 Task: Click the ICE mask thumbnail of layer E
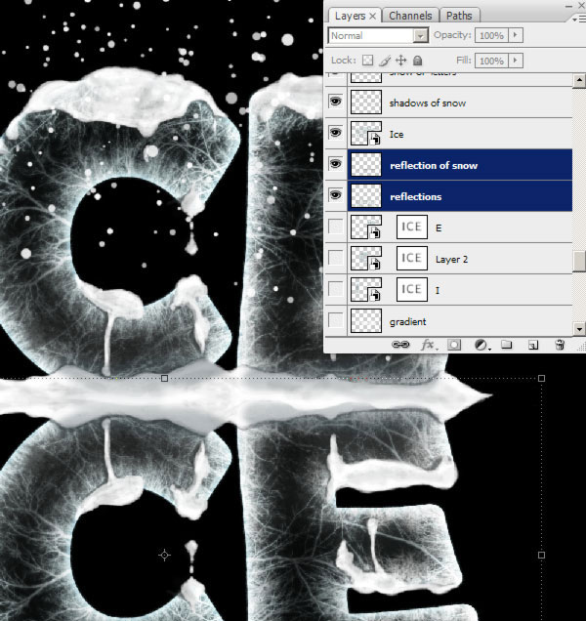coord(412,228)
